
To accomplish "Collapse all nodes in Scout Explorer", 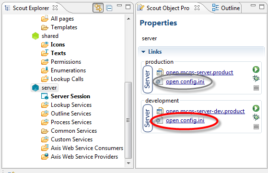I will point(109,8).
